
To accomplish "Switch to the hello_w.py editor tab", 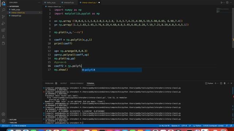I will point(51,3).
